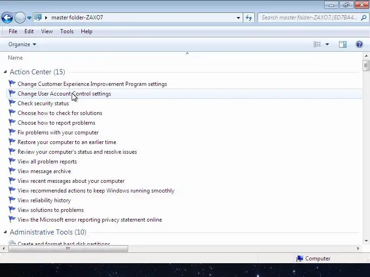Select Change Customer Experience Improvement Program settings
370x277 pixels.
[x=92, y=84]
